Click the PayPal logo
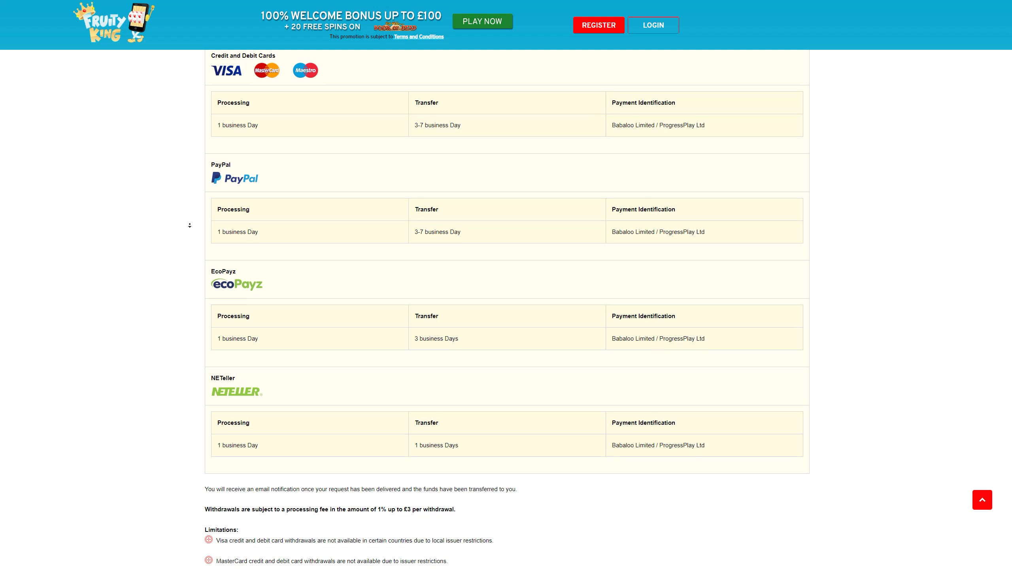1012x569 pixels. click(x=235, y=178)
